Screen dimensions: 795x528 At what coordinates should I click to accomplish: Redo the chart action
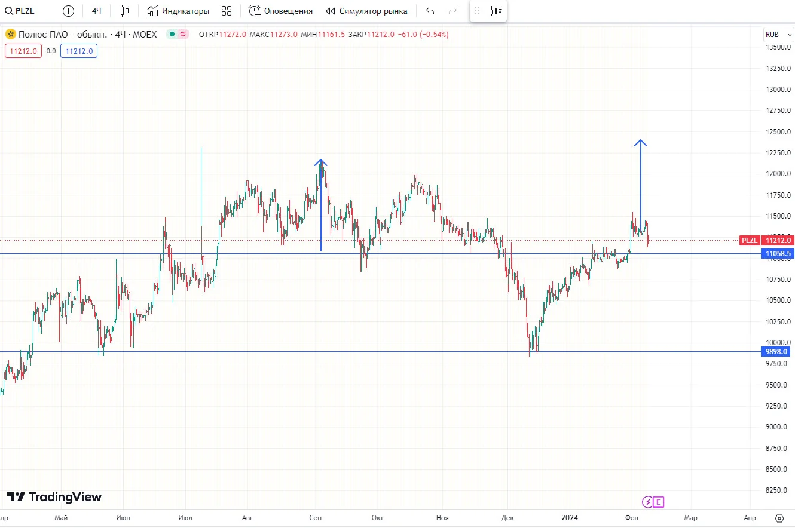[x=453, y=11]
